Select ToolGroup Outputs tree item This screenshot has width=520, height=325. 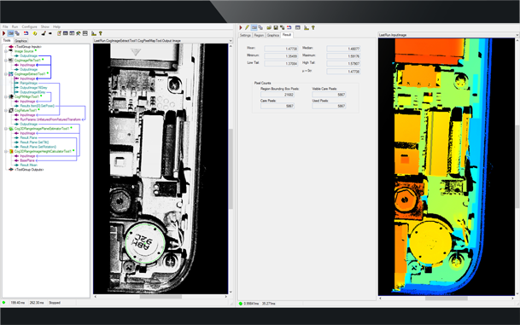click(x=29, y=170)
